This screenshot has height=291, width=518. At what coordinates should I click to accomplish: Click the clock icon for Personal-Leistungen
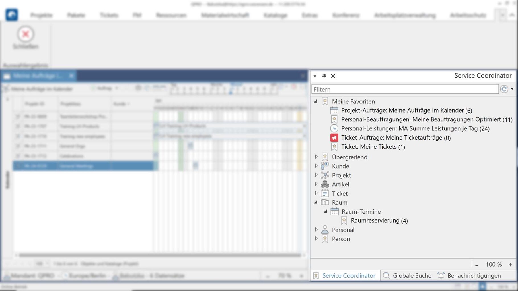334,128
